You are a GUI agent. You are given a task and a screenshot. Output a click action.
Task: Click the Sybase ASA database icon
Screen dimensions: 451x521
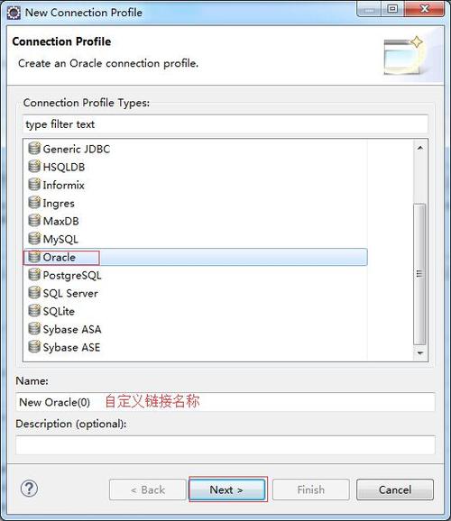pos(34,329)
